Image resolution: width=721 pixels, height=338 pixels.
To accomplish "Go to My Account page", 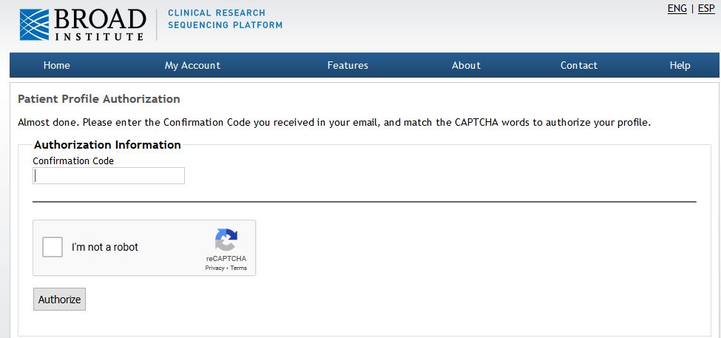I will click(192, 65).
